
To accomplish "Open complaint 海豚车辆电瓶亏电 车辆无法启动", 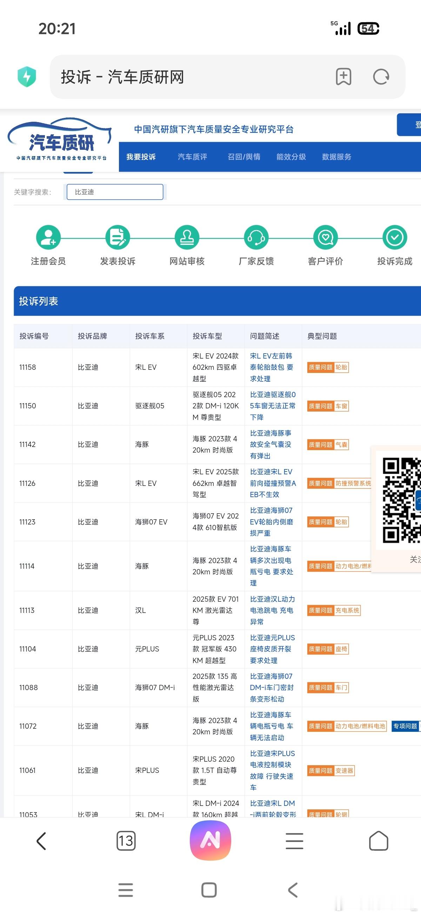I will point(272,726).
